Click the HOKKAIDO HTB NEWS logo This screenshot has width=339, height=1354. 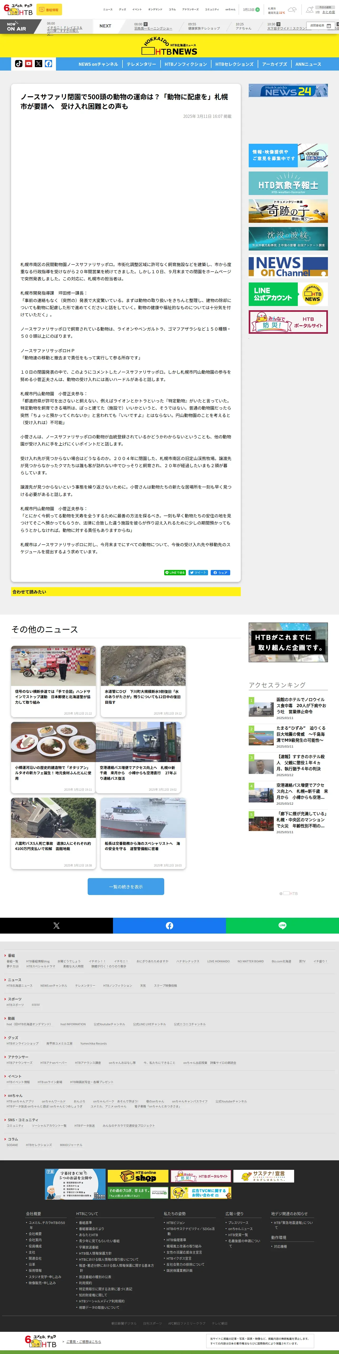point(169,46)
